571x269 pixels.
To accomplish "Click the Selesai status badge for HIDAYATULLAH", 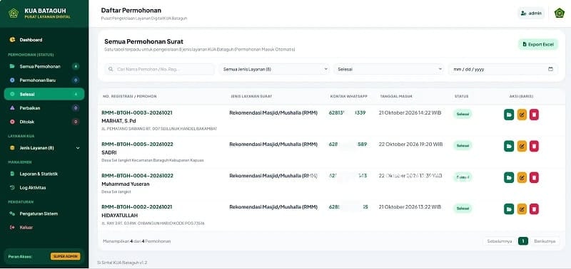I will (x=463, y=209).
